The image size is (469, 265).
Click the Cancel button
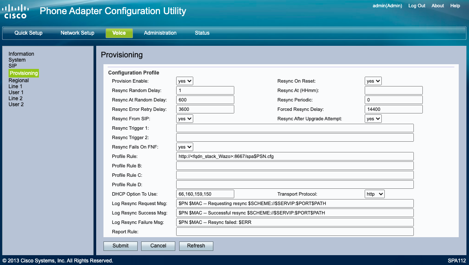pyautogui.click(x=158, y=246)
